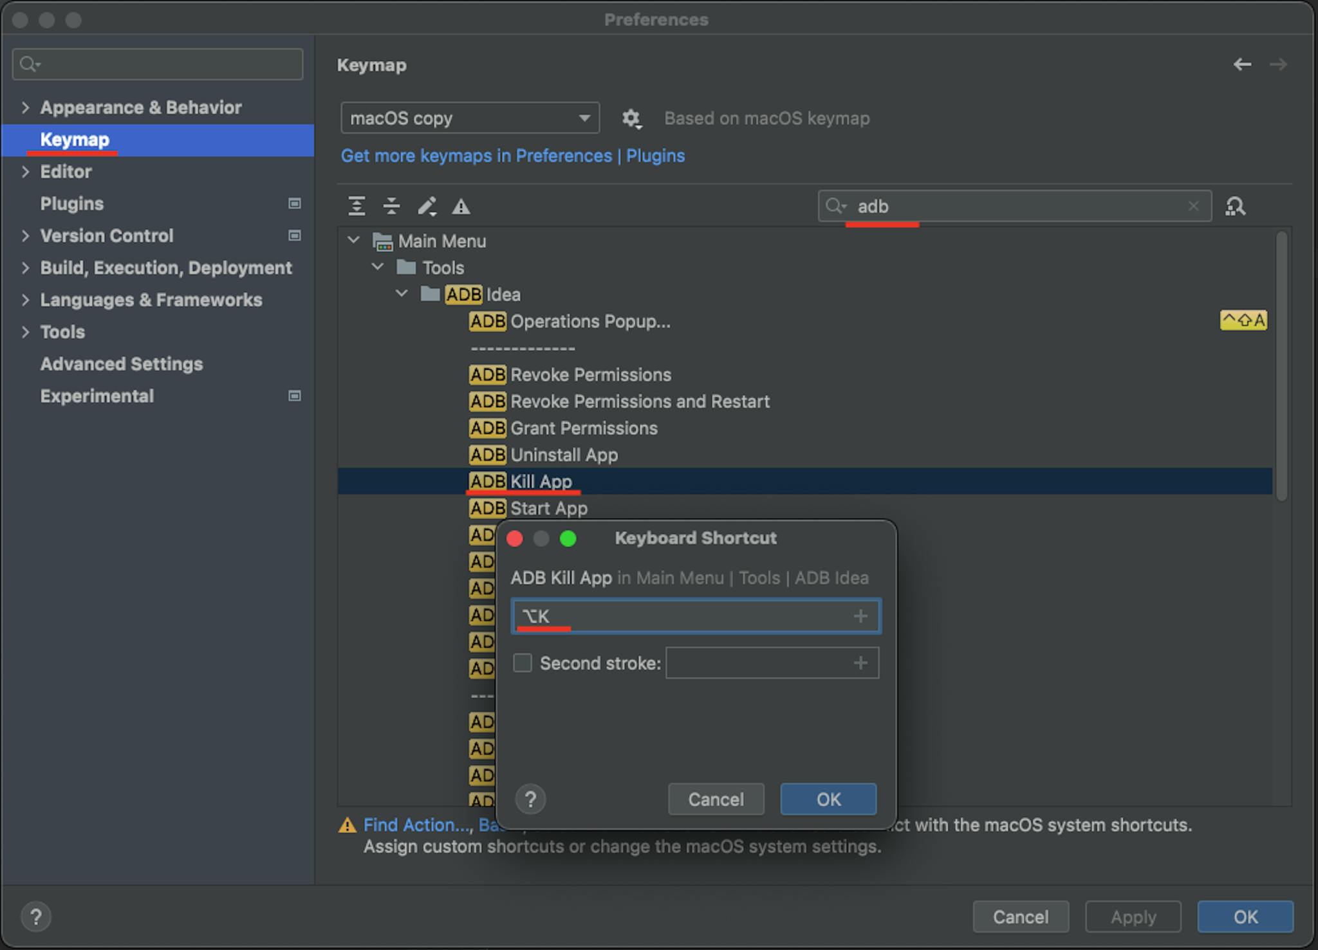Open the keymap gear settings icon
Viewport: 1318px width, 950px height.
(631, 118)
